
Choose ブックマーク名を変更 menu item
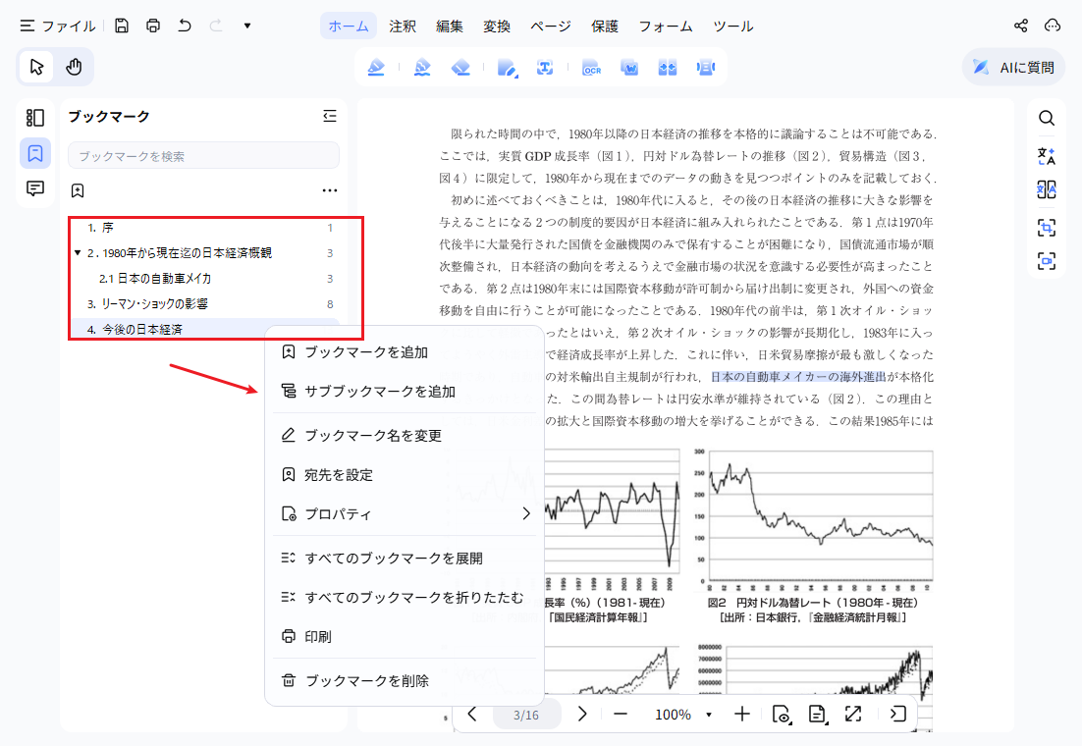[404, 436]
